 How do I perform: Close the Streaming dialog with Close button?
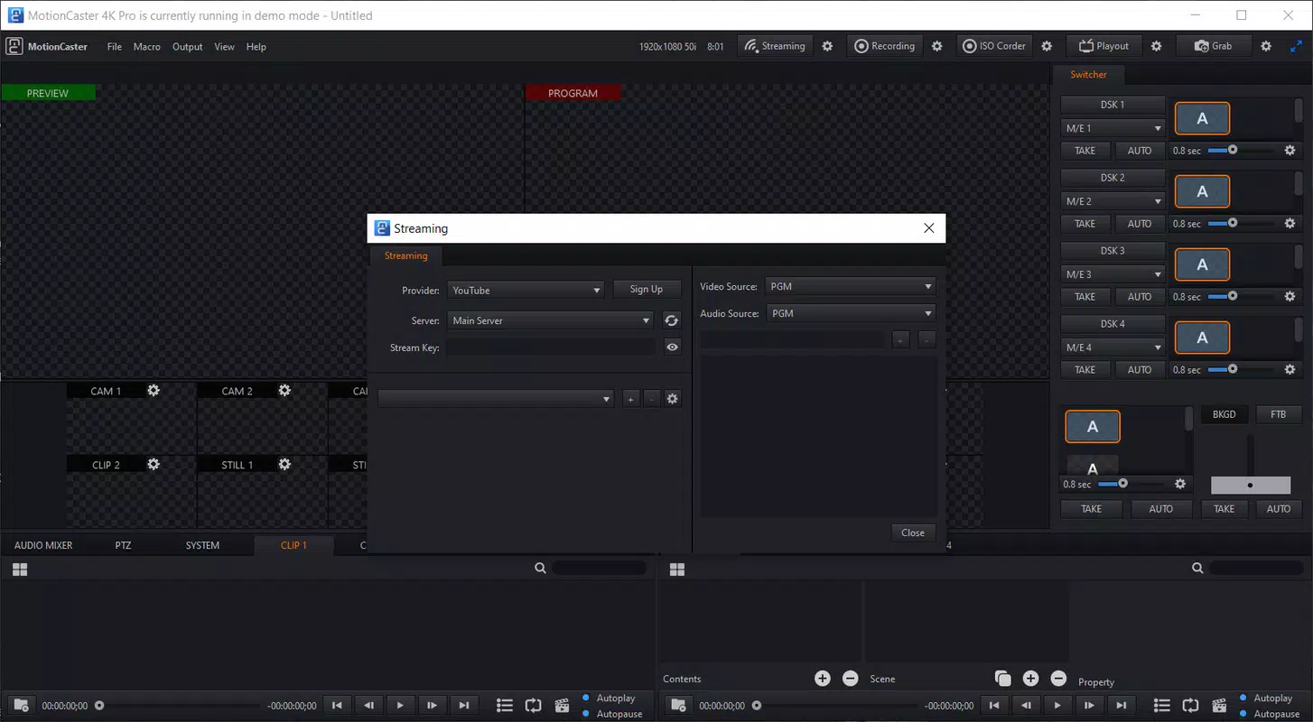[913, 532]
